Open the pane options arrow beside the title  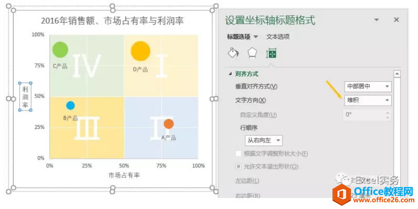point(377,20)
